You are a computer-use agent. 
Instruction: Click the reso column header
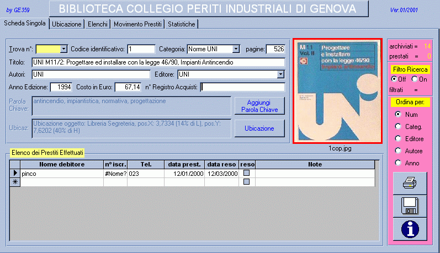tap(247, 164)
